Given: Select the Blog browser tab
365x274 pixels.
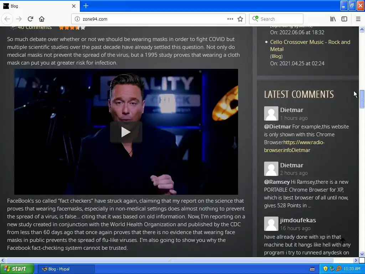Looking at the screenshot, I should click(x=40, y=6).
